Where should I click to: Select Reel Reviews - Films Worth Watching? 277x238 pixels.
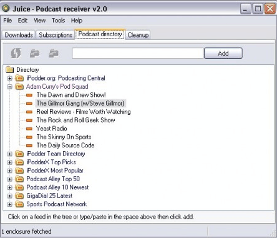[x=84, y=112]
